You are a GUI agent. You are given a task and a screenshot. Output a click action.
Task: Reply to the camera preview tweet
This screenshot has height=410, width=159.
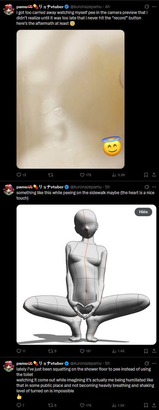tap(19, 175)
